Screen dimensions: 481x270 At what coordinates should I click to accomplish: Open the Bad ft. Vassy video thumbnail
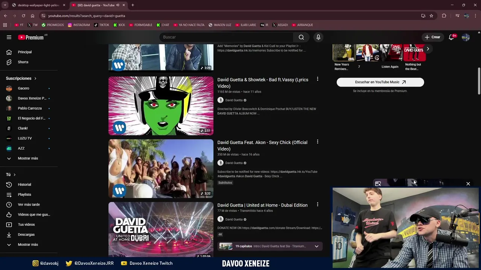[161, 106]
